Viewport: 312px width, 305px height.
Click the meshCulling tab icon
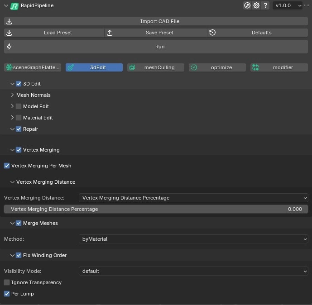132,67
